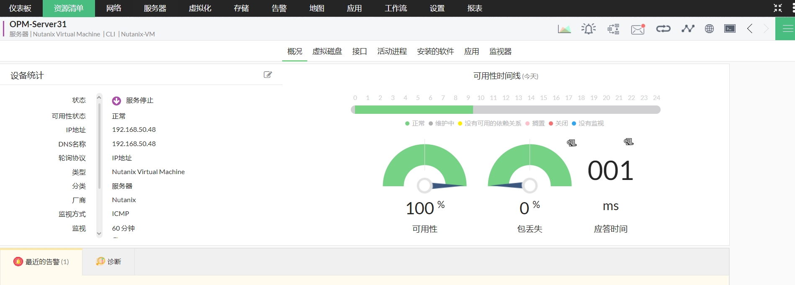Go to next device with right chevron

[x=767, y=28]
